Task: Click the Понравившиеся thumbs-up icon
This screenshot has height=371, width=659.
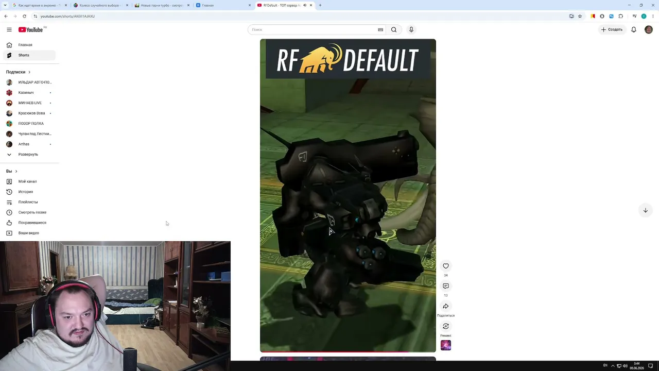Action: [x=9, y=223]
